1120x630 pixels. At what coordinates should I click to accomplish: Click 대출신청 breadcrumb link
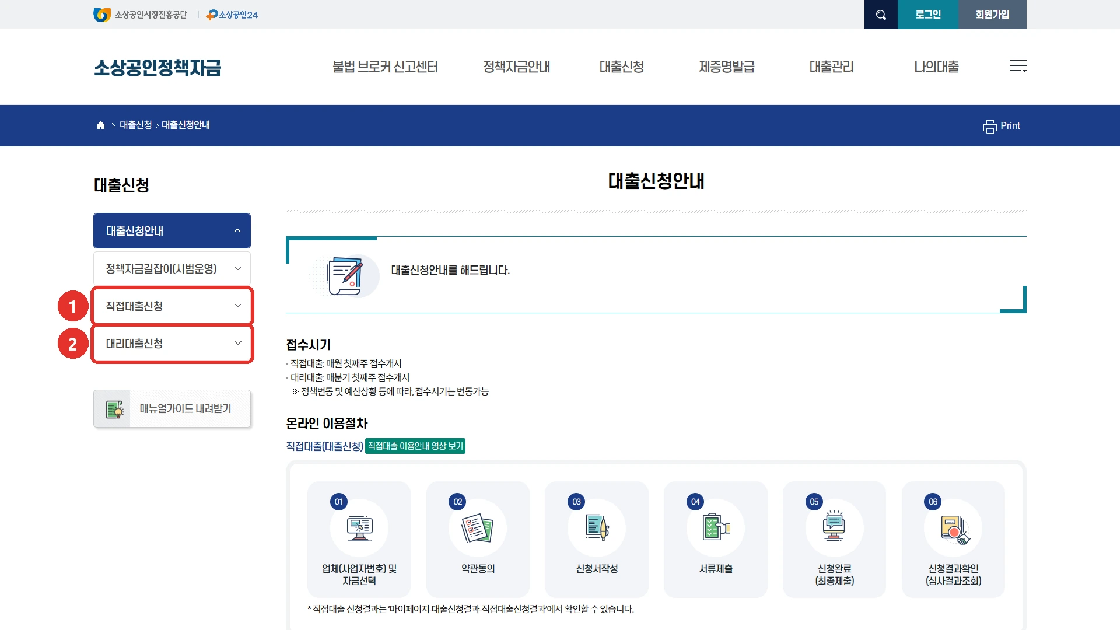[135, 125]
